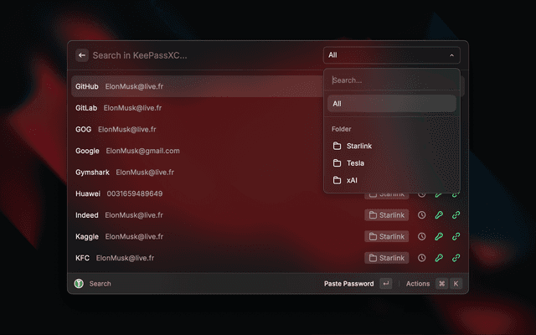Collapse the All folder filter dropdown
The image size is (536, 335).
(392, 55)
